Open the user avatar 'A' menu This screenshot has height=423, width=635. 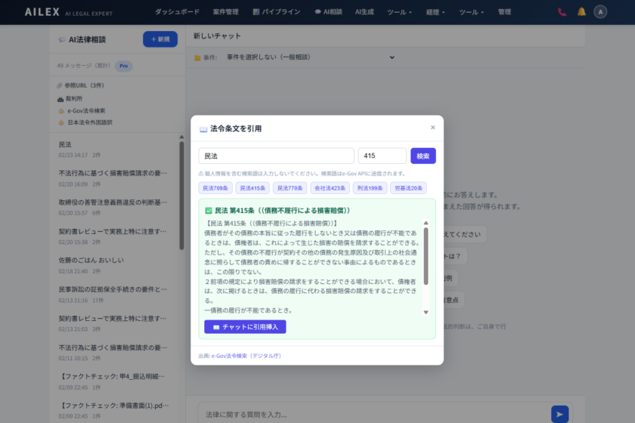tap(601, 12)
